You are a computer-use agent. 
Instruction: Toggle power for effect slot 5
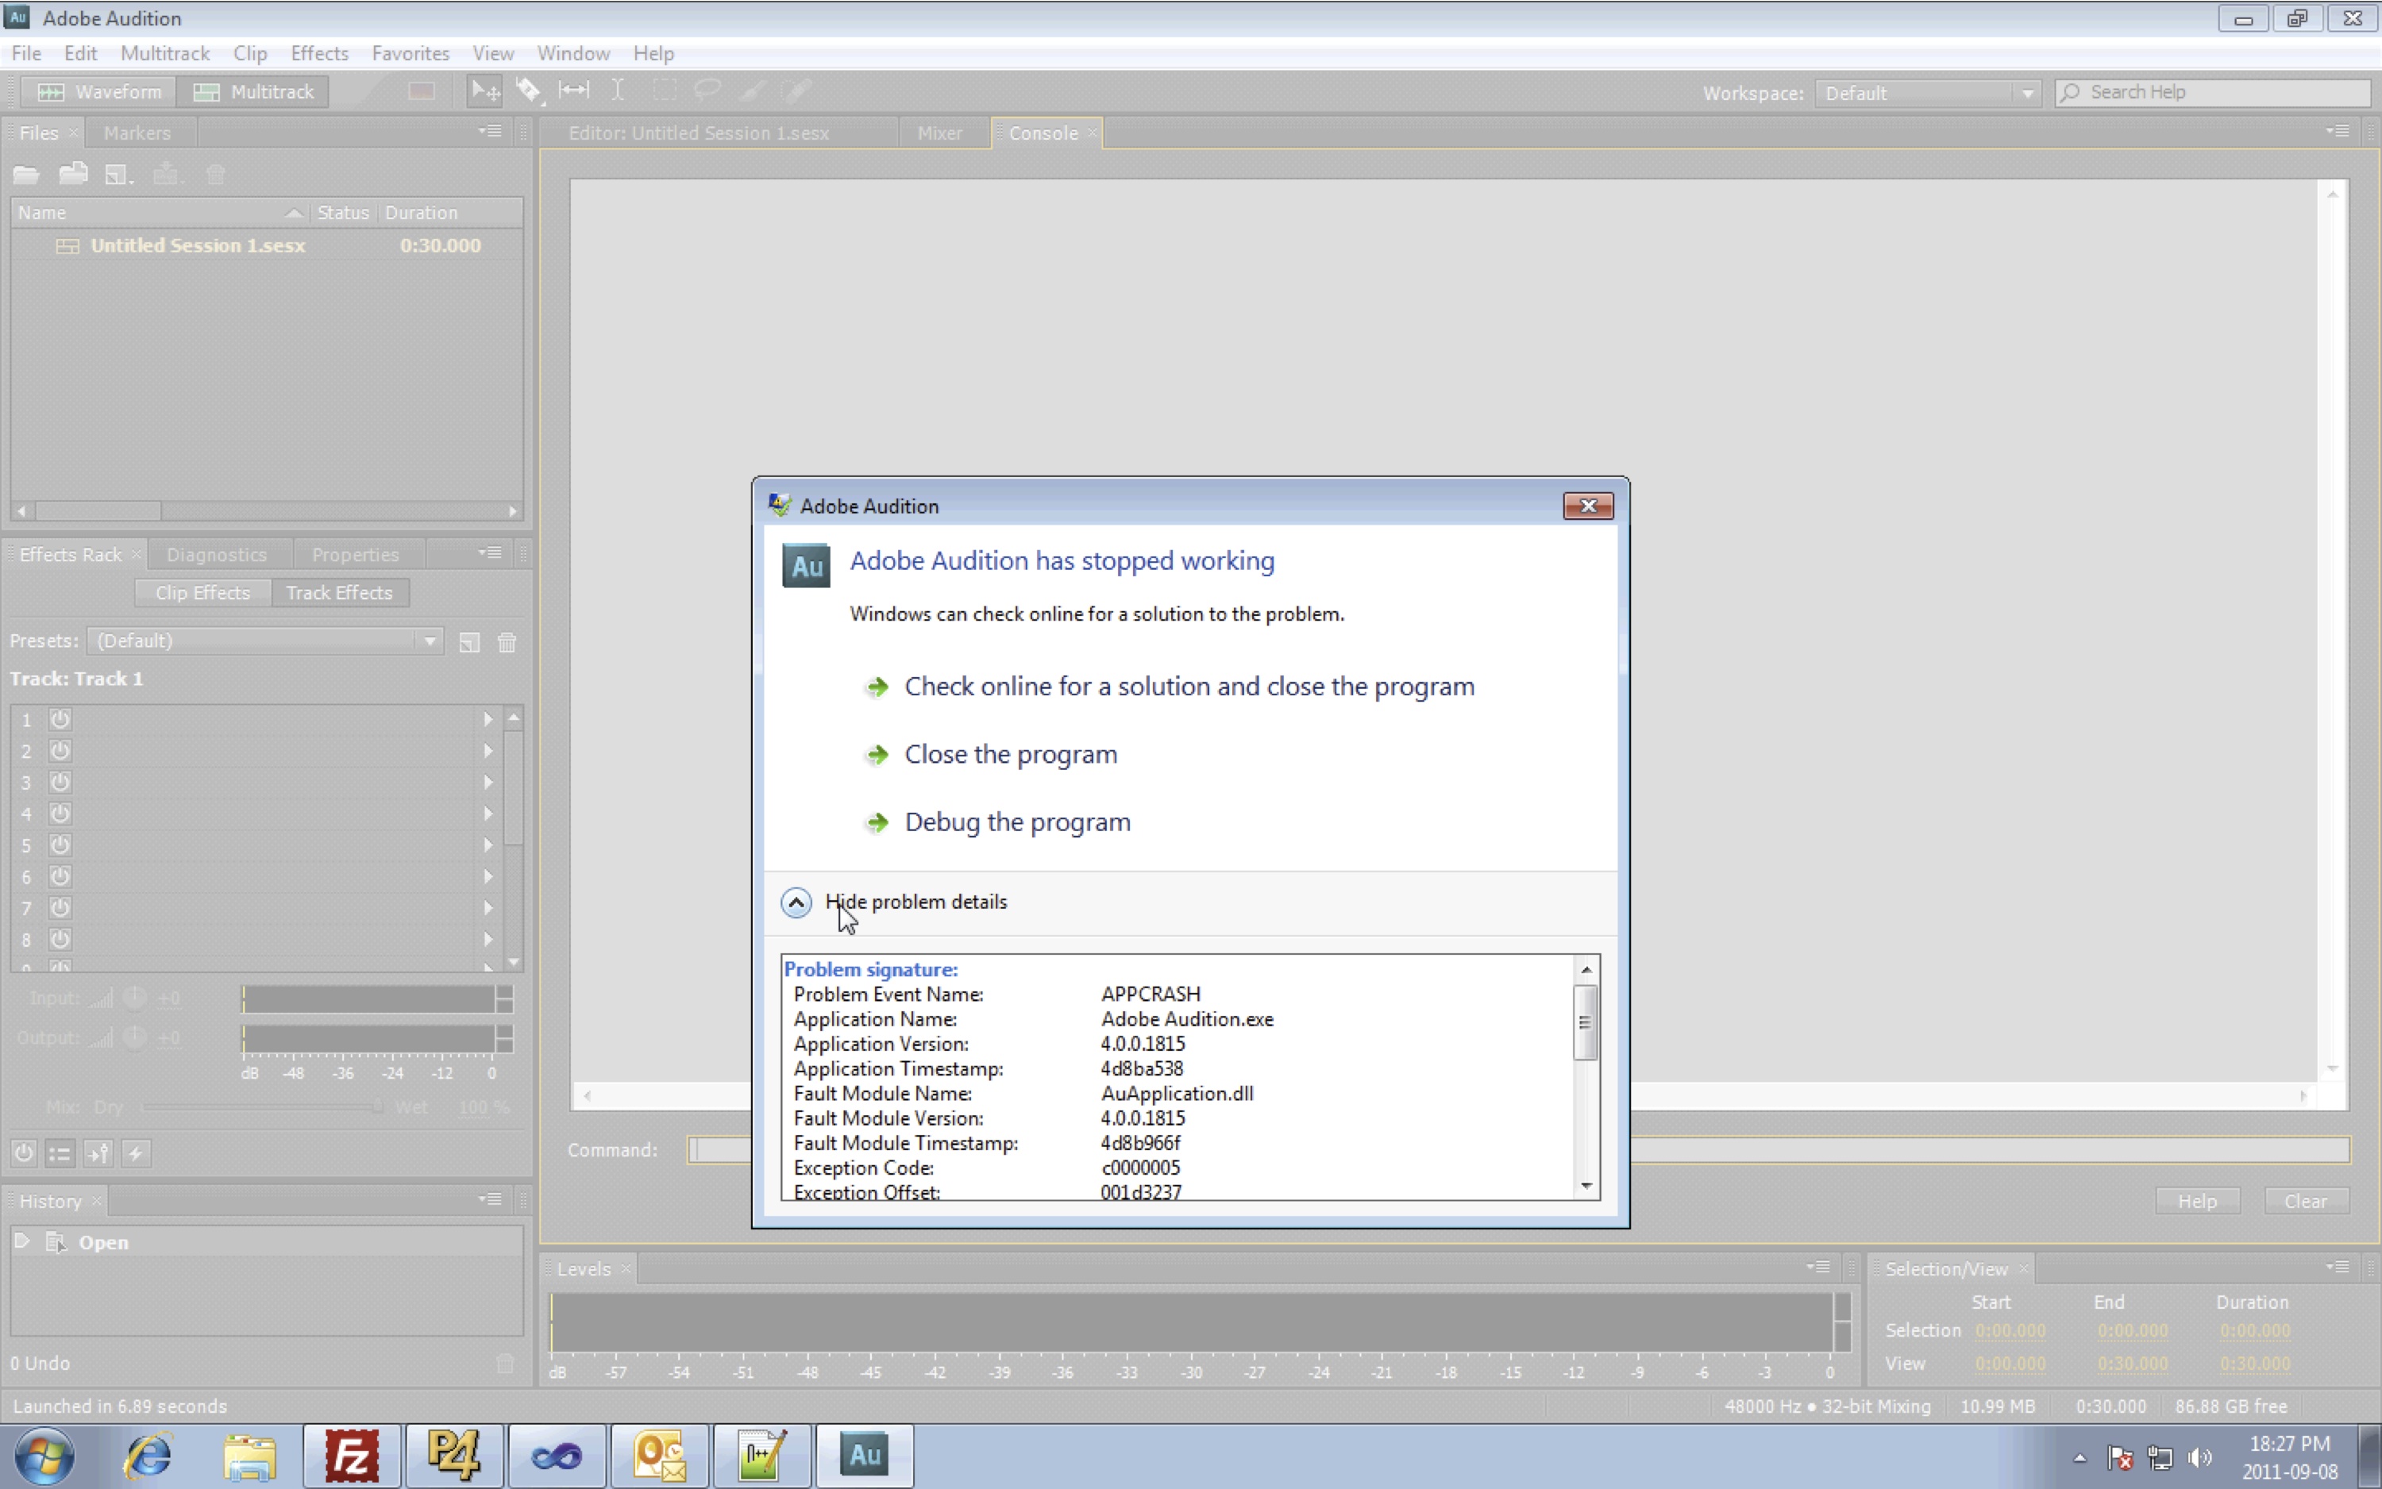pos(60,846)
